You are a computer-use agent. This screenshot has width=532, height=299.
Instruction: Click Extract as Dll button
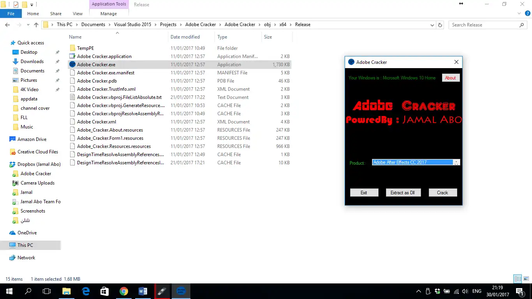tap(403, 193)
